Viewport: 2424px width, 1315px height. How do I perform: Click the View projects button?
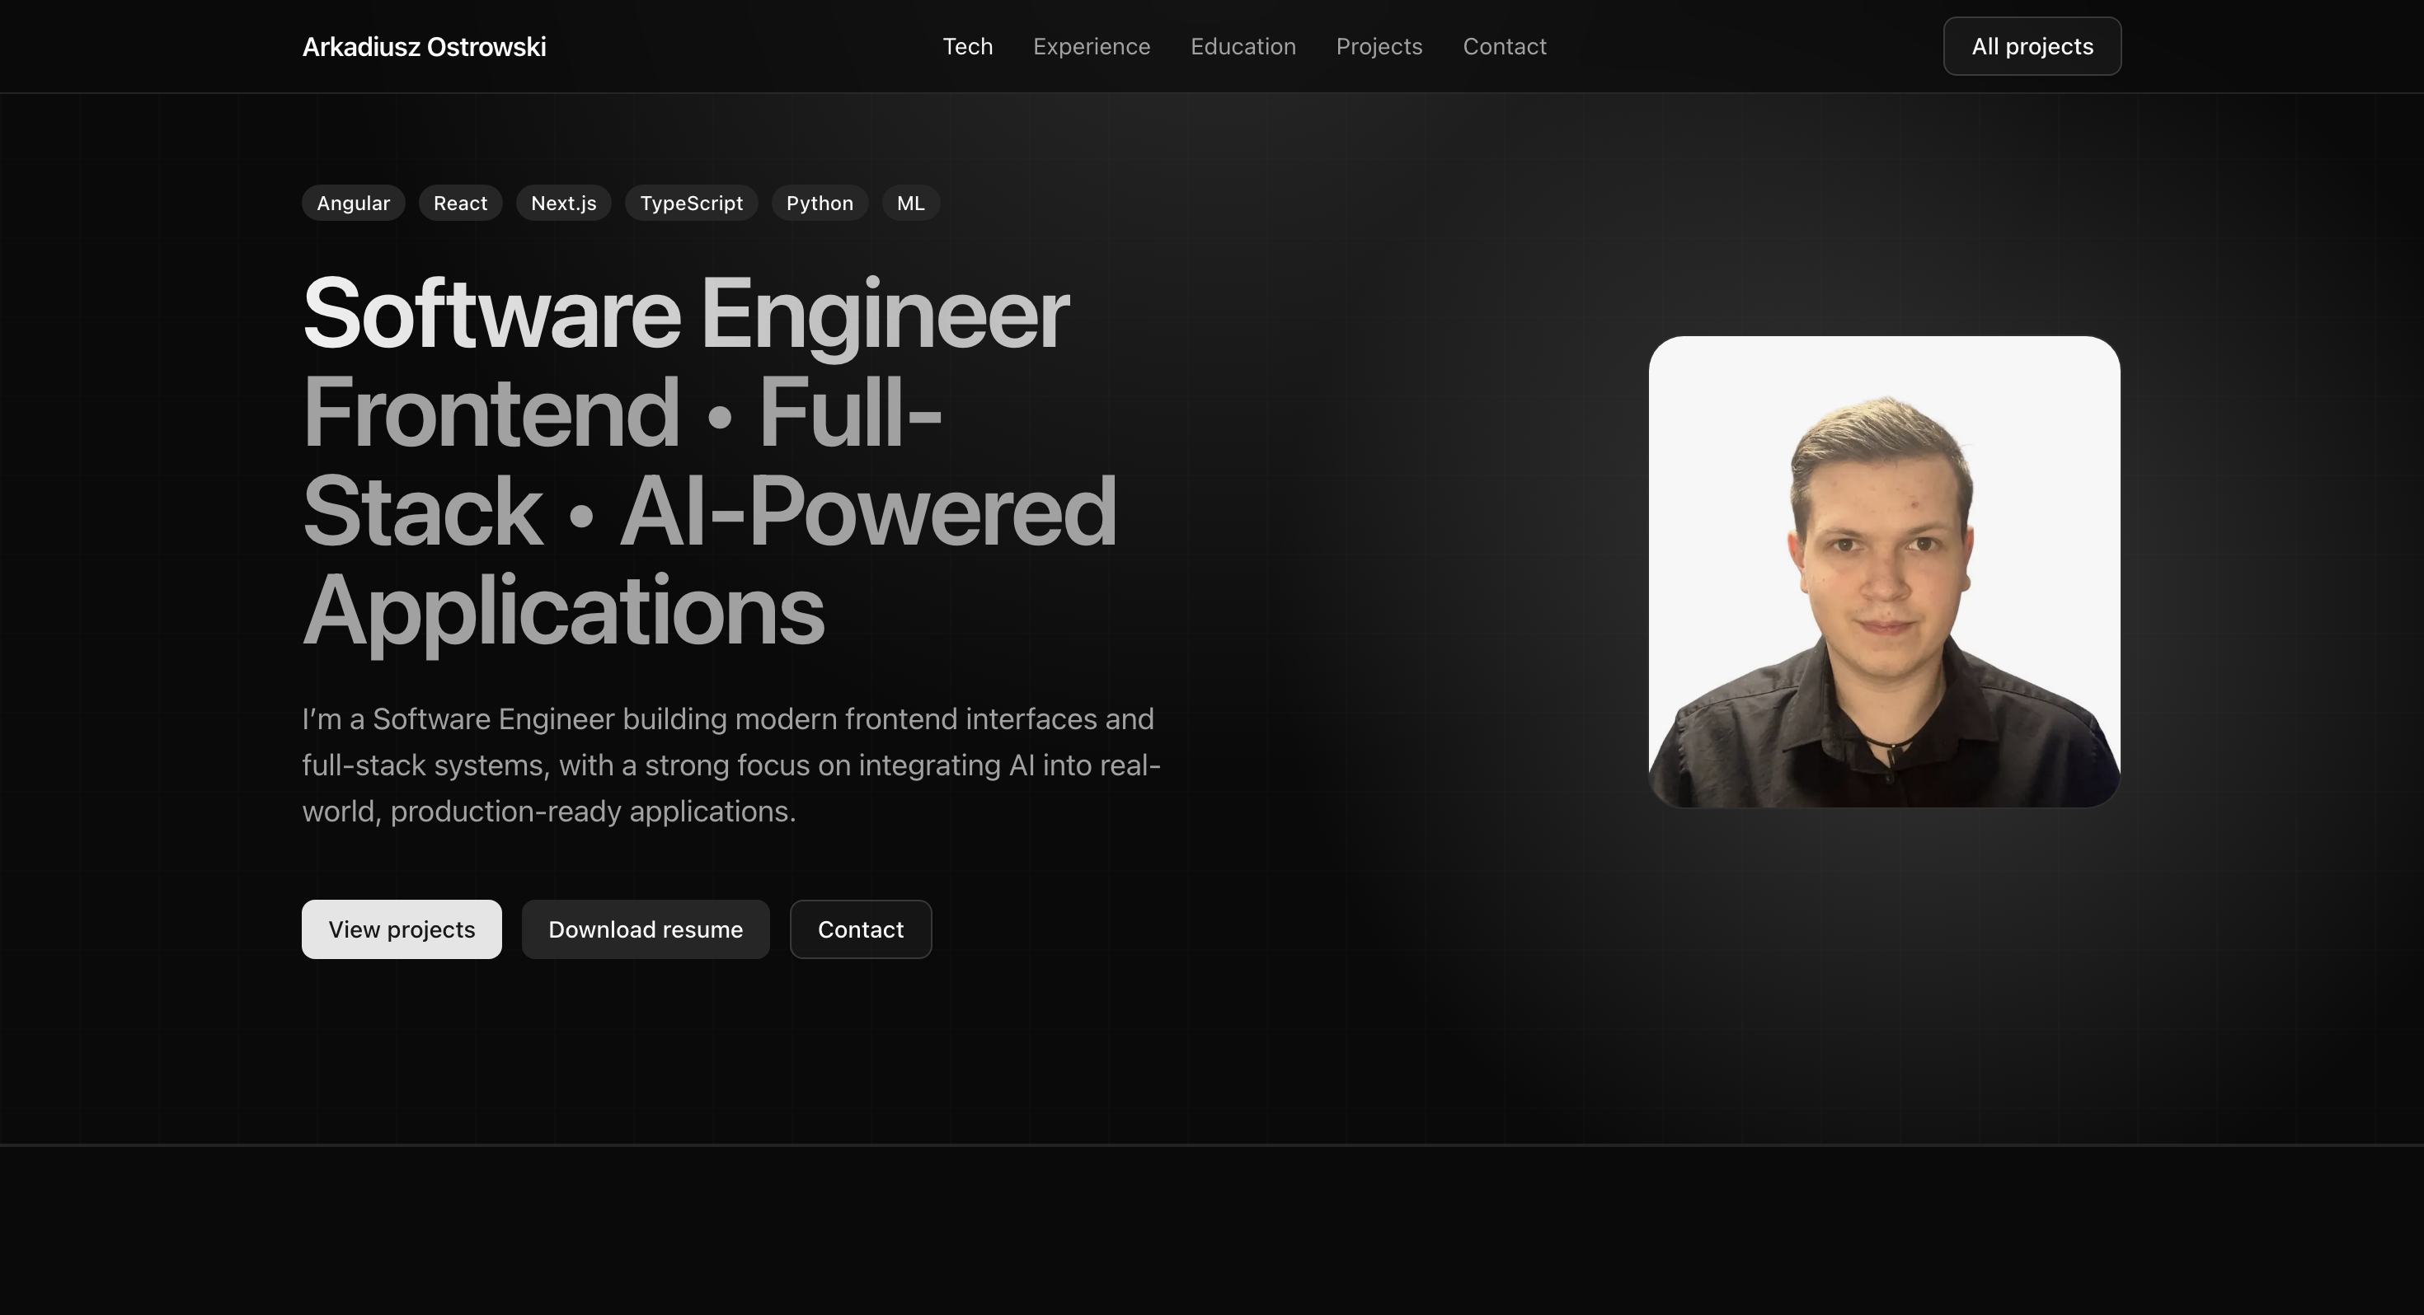402,929
